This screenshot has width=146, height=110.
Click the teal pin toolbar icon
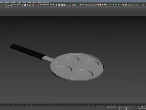point(113,5)
